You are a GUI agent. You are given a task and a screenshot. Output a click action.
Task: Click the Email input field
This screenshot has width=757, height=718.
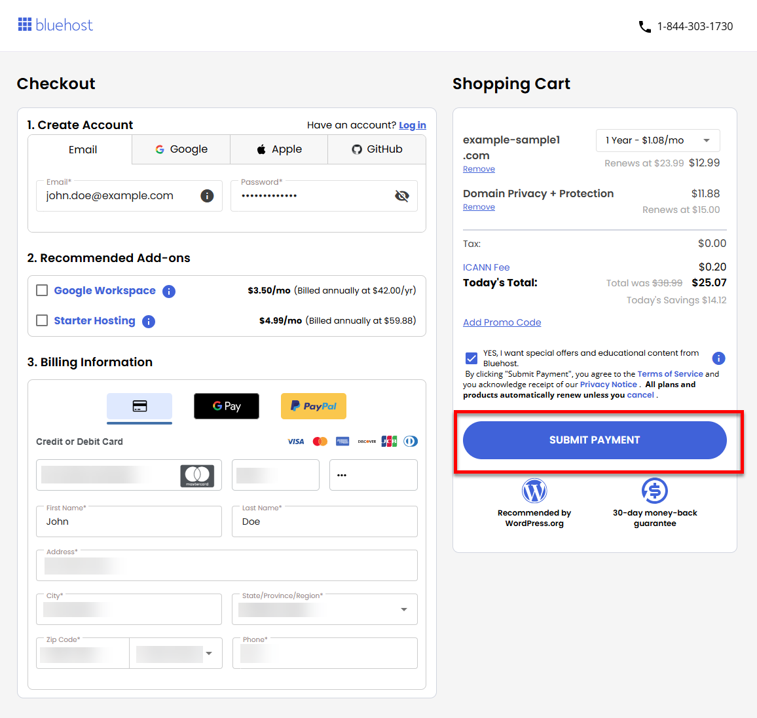(x=129, y=196)
